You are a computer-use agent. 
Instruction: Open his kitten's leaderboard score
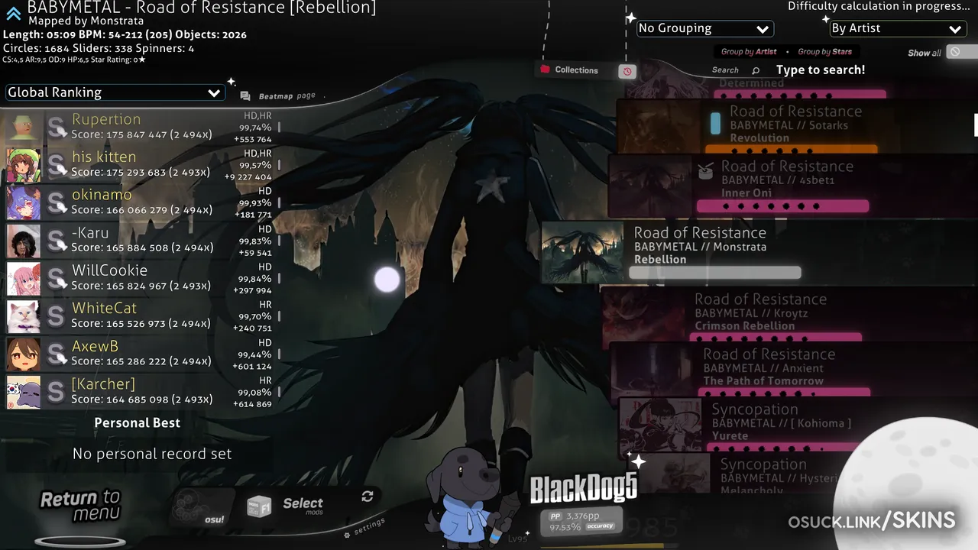(140, 165)
